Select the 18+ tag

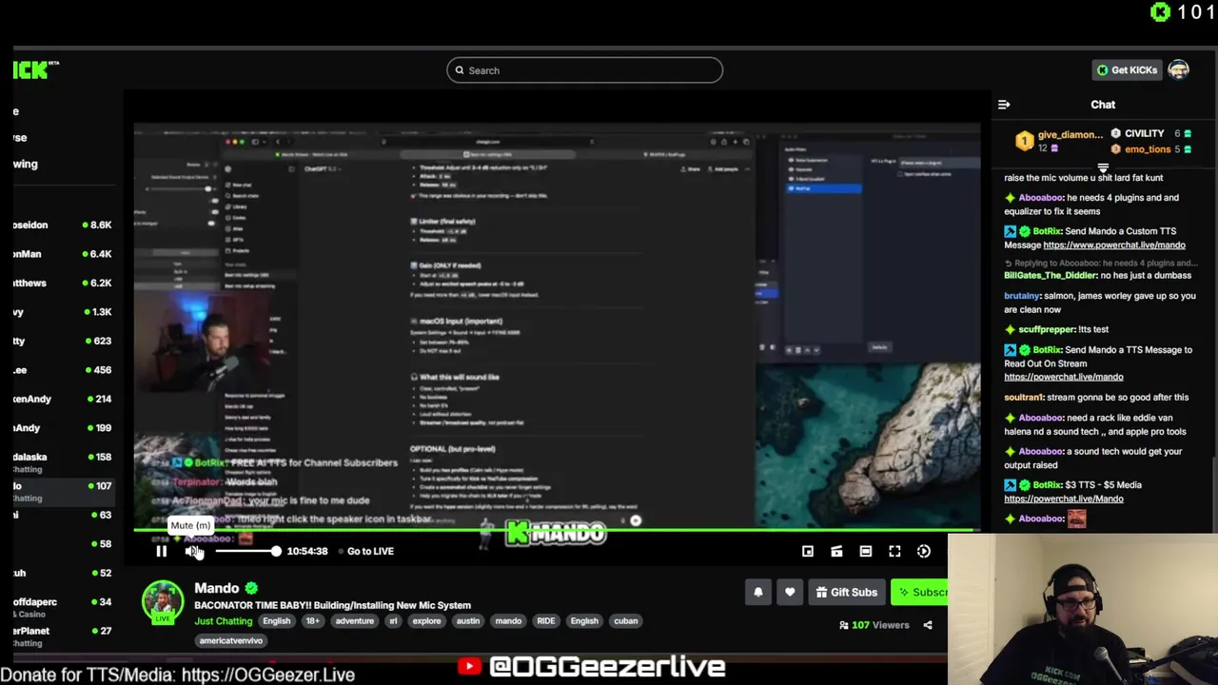coord(312,621)
